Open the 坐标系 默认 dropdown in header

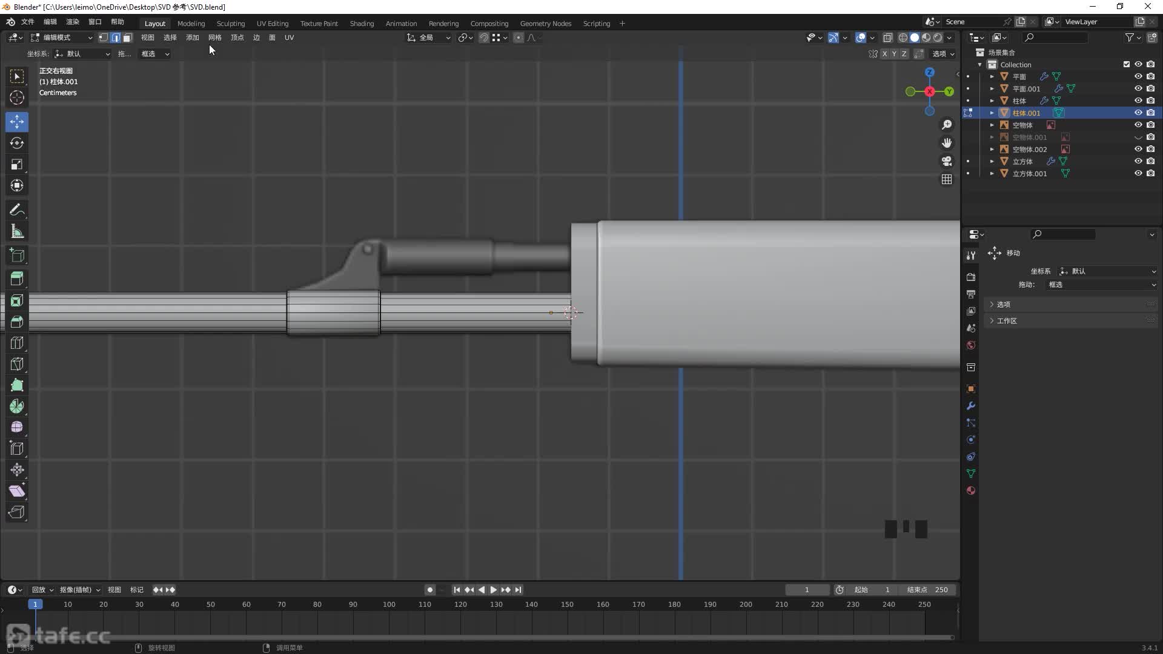pos(82,54)
